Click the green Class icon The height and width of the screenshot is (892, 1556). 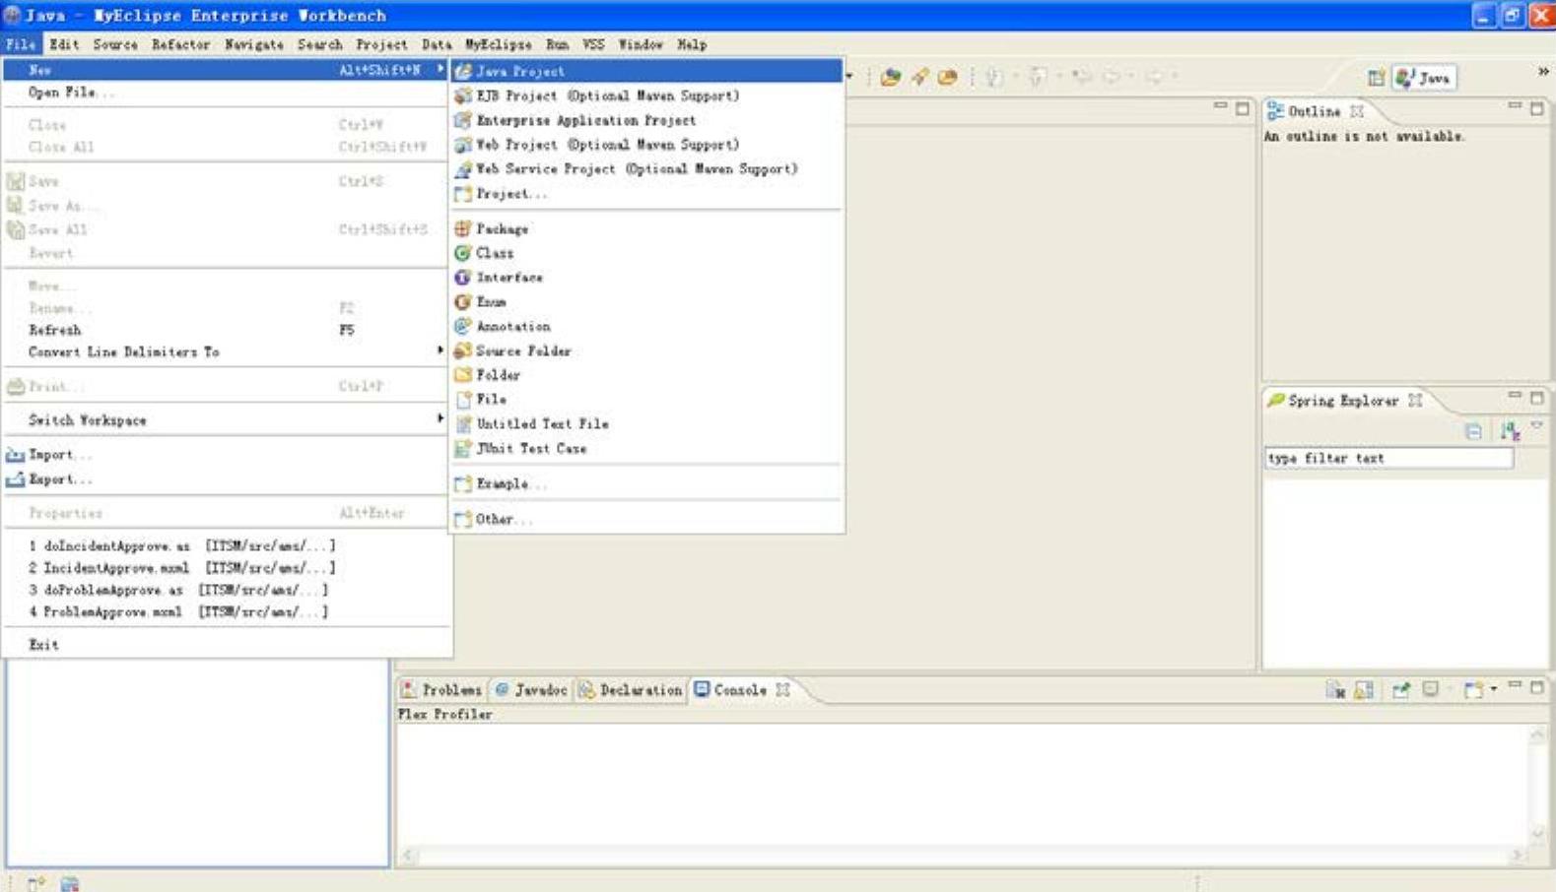tap(462, 253)
